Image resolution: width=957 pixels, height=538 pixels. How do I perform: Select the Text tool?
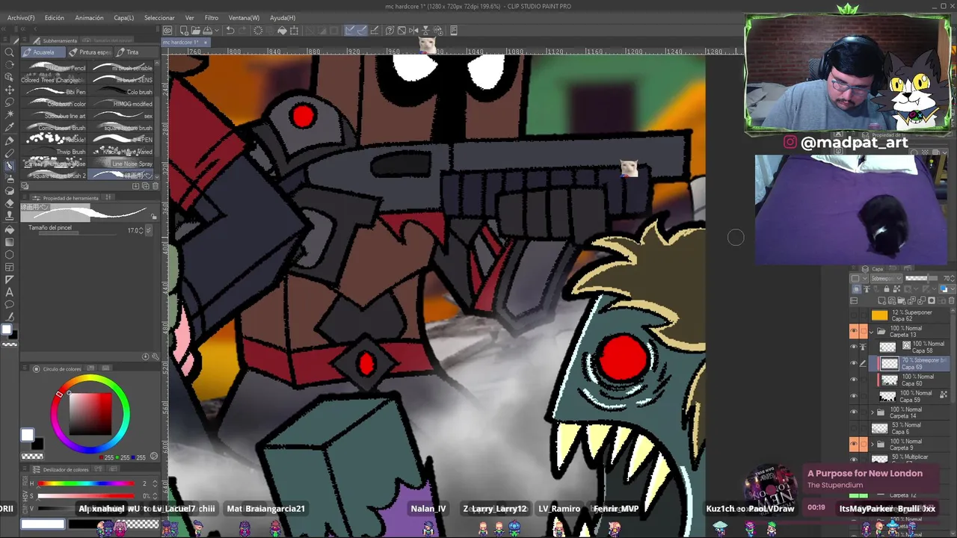pos(10,291)
